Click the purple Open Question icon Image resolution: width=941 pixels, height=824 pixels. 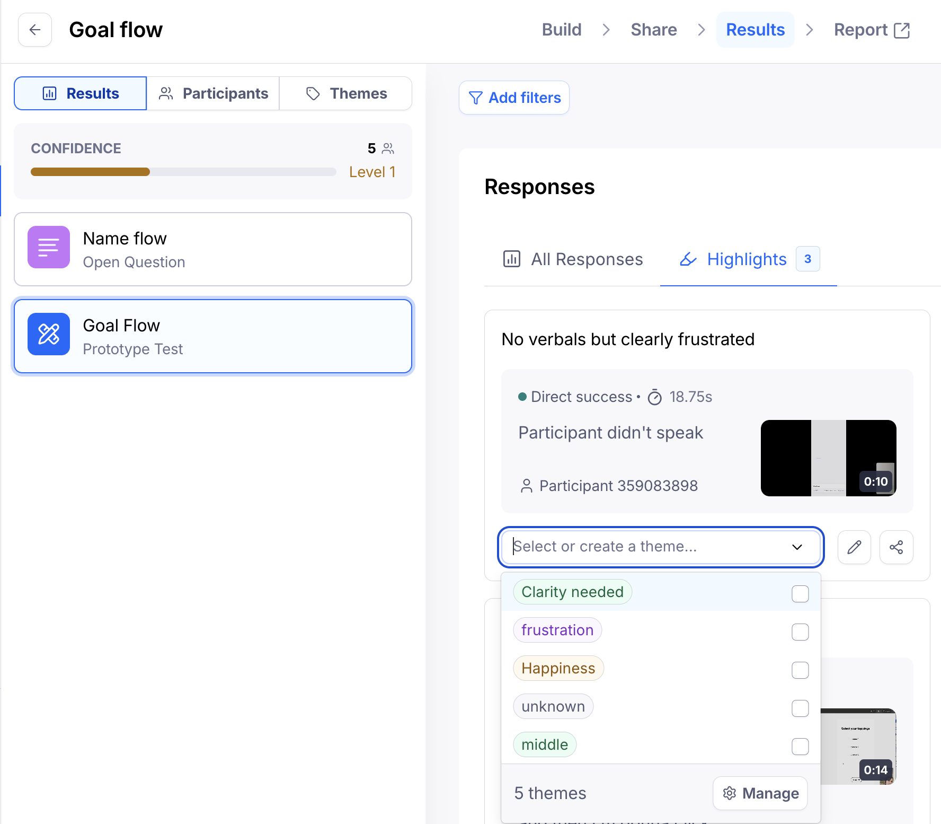point(49,247)
